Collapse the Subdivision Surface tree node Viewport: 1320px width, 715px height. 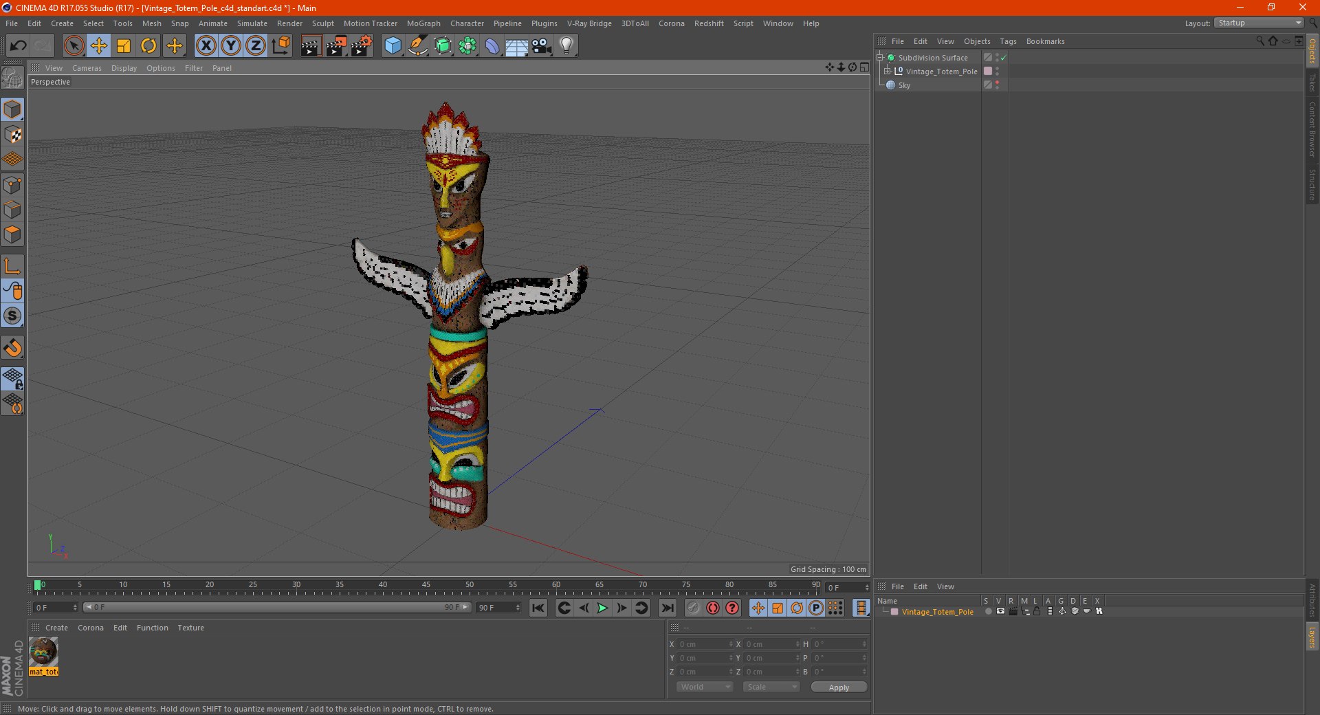click(880, 58)
